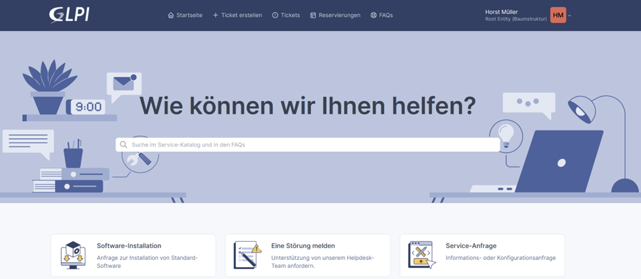Open the HM avatar profile menu

(558, 15)
